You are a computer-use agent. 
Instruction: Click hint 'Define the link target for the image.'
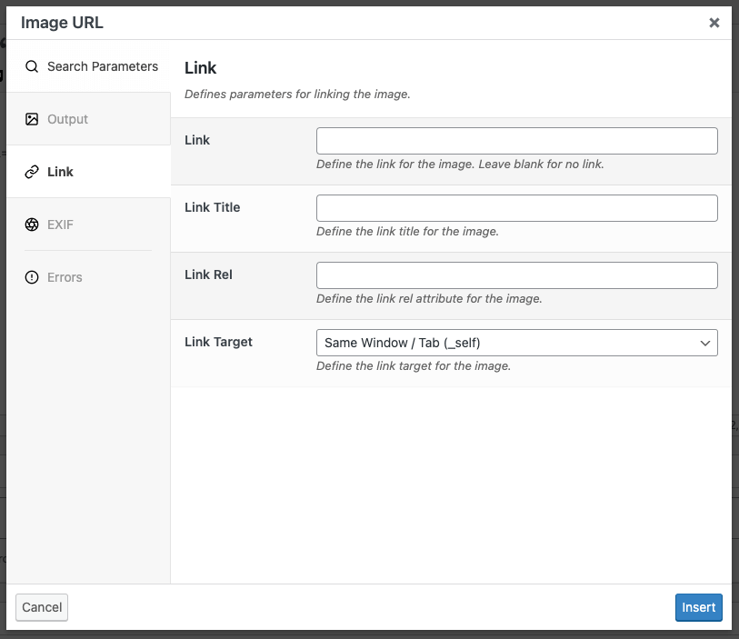(414, 366)
